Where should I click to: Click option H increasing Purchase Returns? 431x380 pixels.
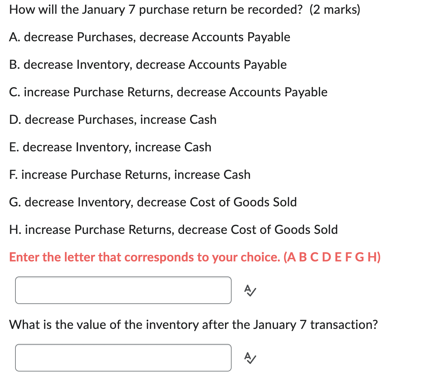click(x=173, y=230)
